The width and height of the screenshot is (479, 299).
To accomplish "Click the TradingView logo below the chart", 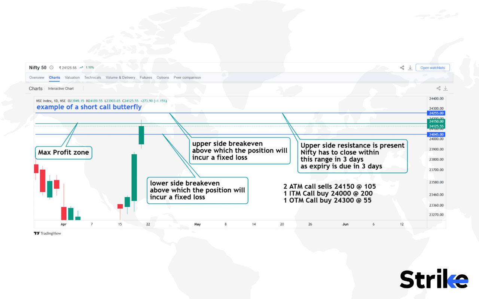I will tap(47, 233).
